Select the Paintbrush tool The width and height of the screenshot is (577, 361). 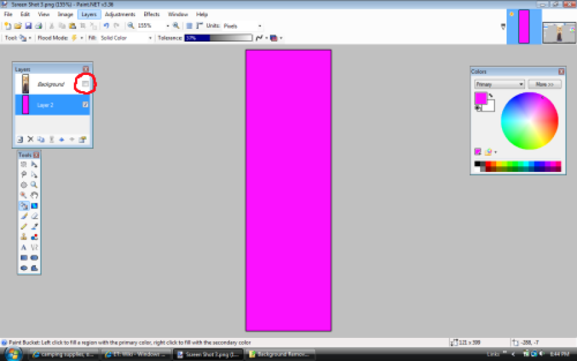[x=24, y=216]
